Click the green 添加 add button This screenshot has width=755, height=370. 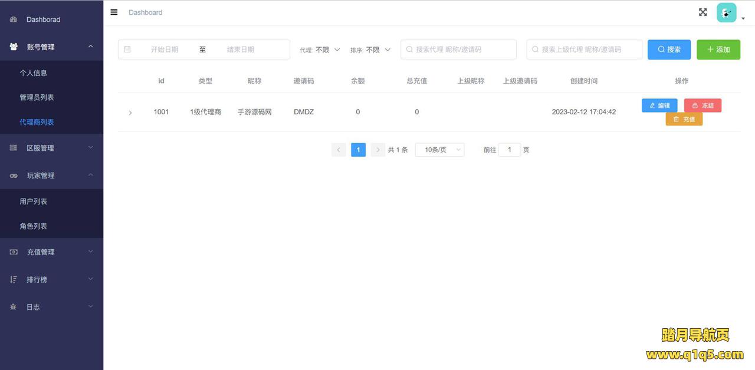pyautogui.click(x=718, y=49)
